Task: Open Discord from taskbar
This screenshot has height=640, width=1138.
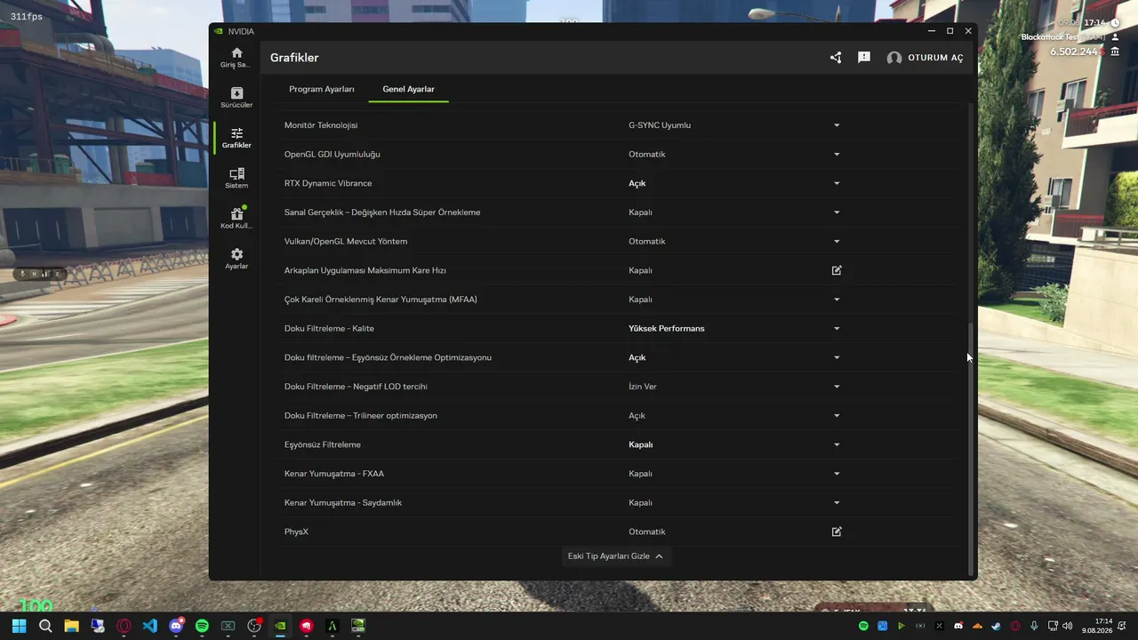Action: (176, 626)
